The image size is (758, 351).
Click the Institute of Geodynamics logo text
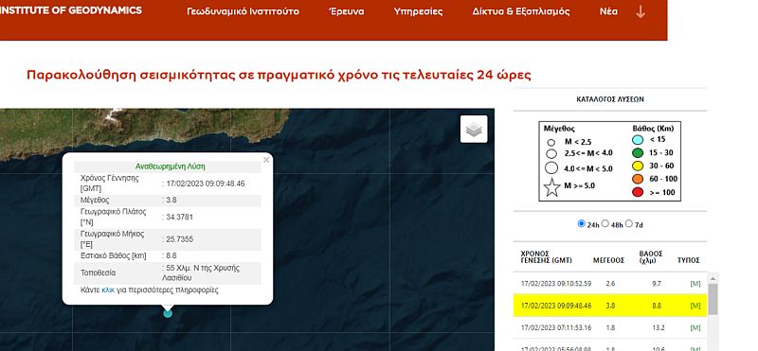pos(71,10)
